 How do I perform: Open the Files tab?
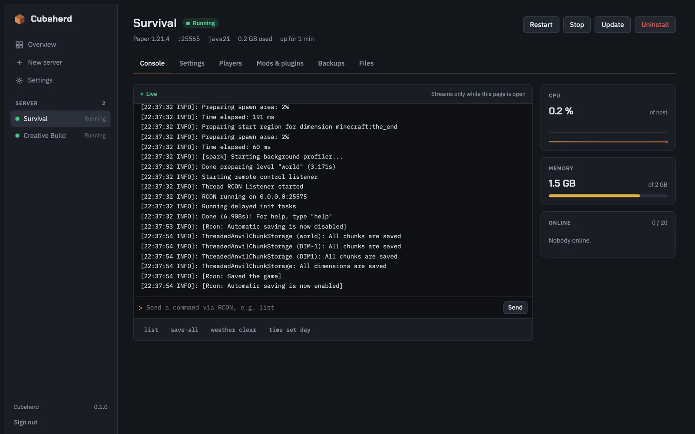point(366,63)
